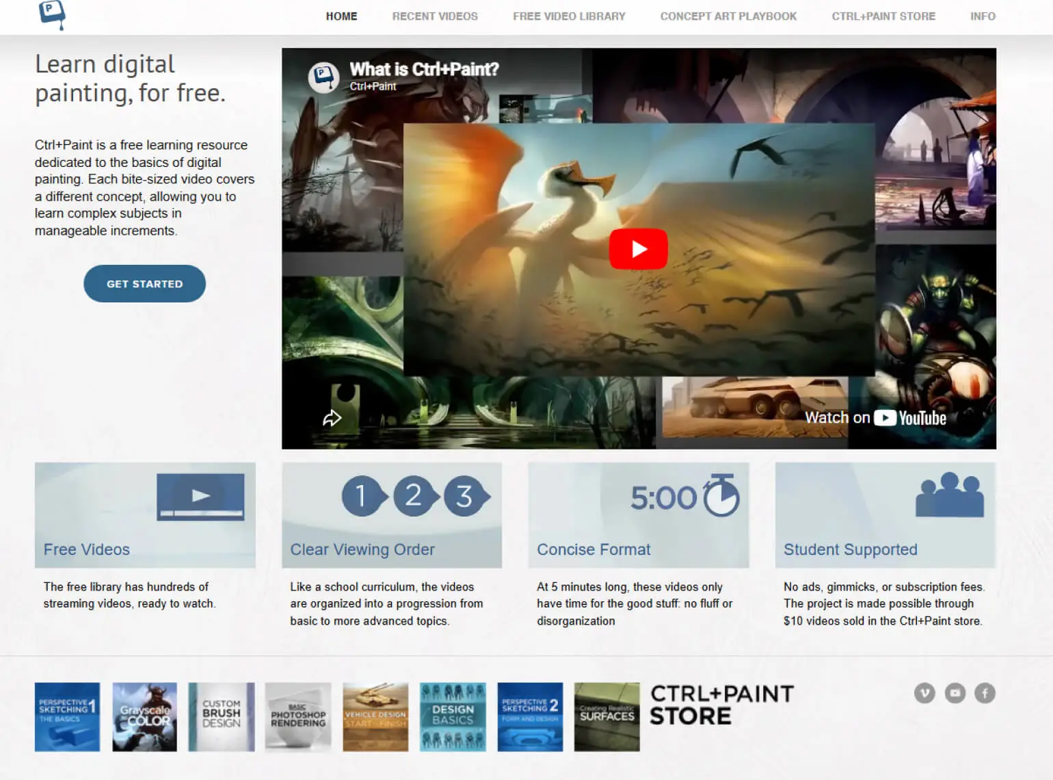
Task: Select the Grayscale to Color thumbnail
Action: [x=145, y=717]
